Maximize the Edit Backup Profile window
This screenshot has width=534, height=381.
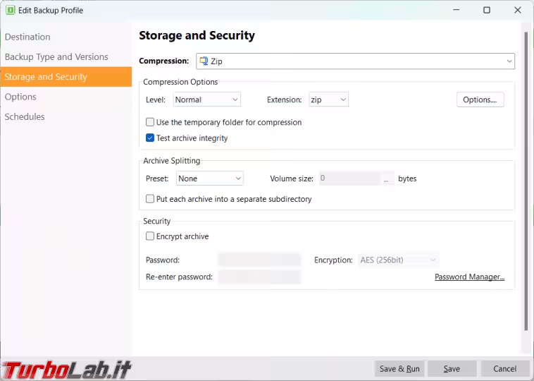pyautogui.click(x=487, y=11)
